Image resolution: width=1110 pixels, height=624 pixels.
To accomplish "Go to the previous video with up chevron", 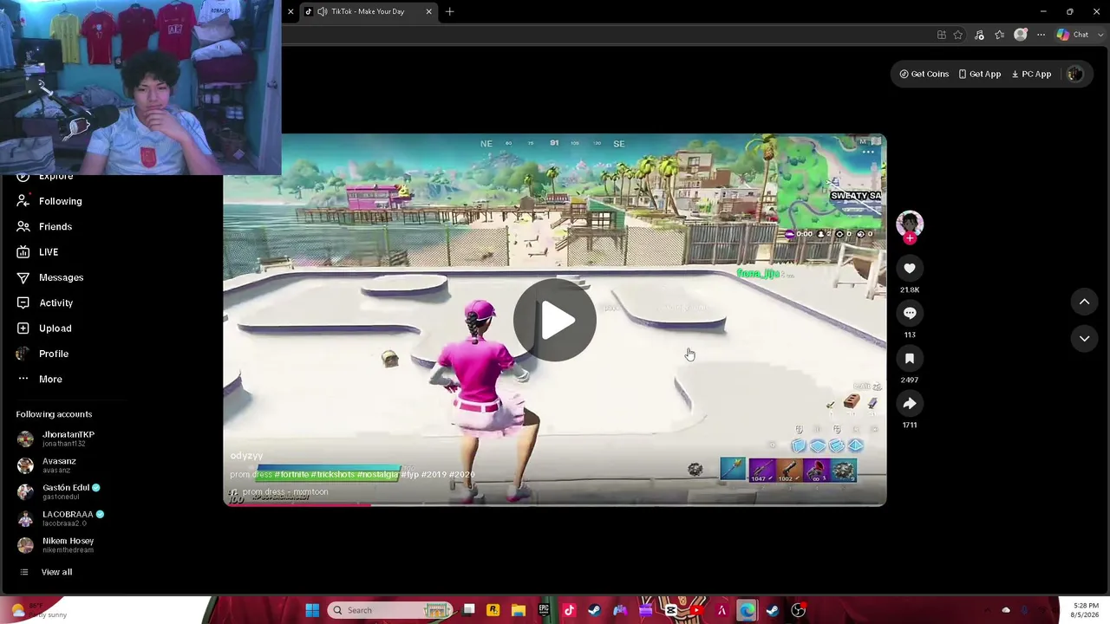I will coord(1084,302).
